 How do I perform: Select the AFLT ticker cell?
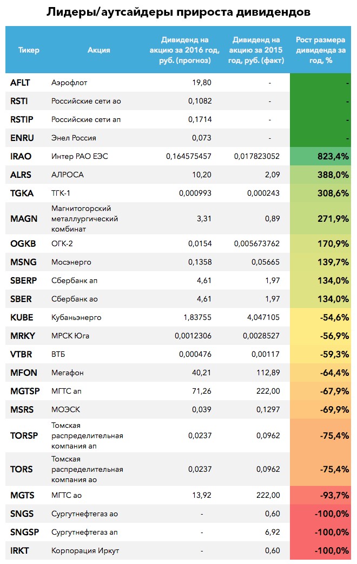[20, 83]
